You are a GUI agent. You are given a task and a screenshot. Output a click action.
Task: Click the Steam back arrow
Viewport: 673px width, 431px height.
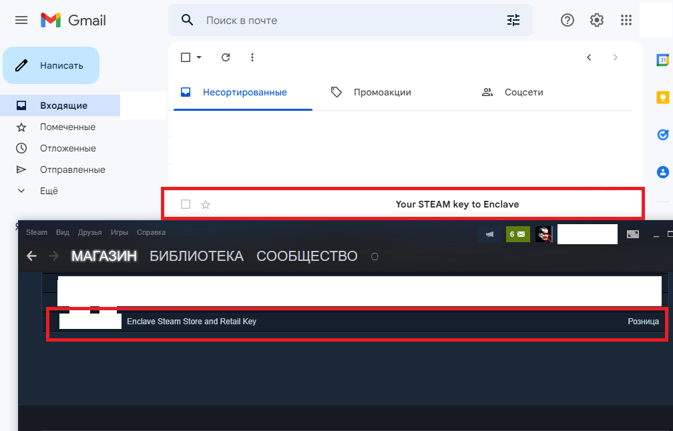(32, 256)
